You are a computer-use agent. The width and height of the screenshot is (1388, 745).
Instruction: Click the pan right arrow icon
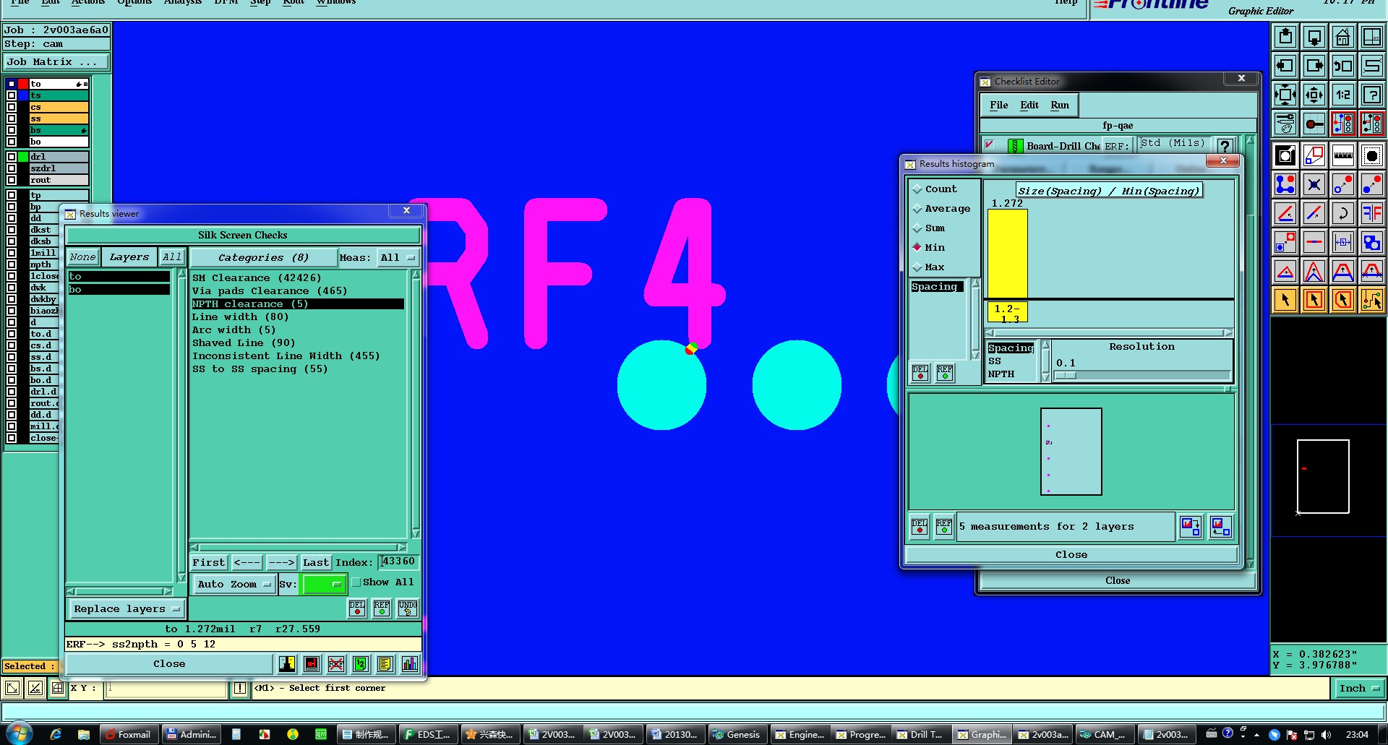click(x=1314, y=66)
